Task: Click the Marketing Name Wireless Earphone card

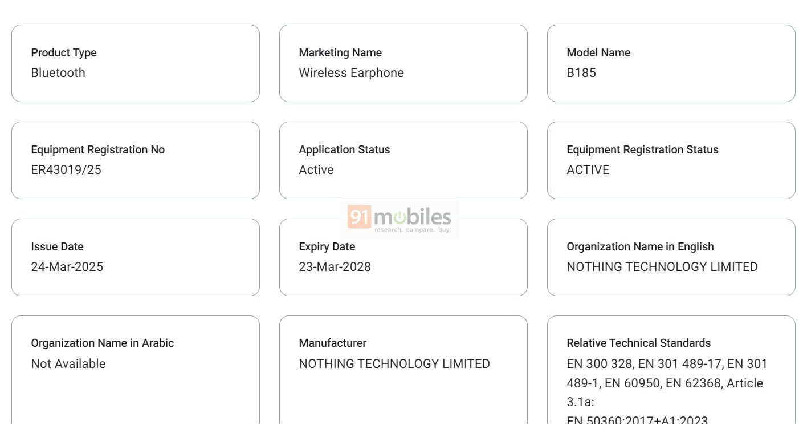Action: coord(403,63)
